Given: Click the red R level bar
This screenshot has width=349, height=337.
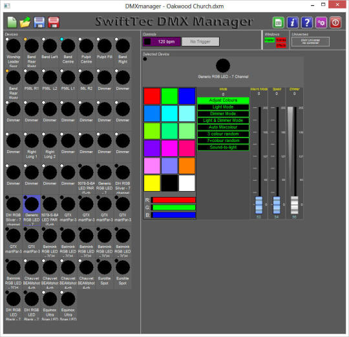Looking at the screenshot, I should click(174, 200).
